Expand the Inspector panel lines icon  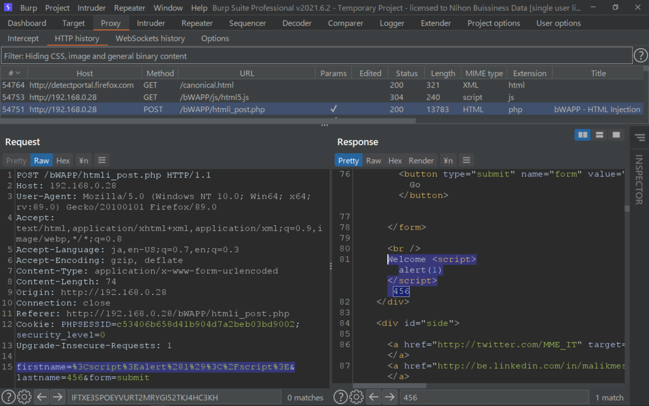coord(640,137)
